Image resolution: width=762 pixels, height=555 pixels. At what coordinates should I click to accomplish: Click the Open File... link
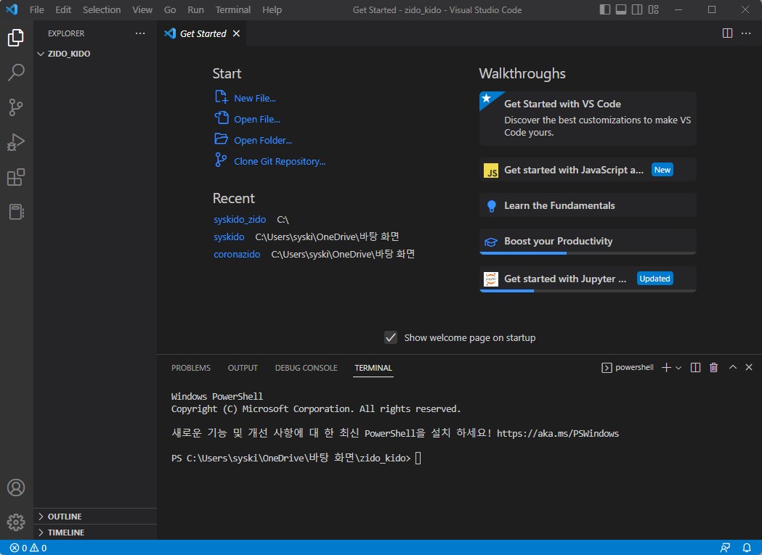point(257,120)
